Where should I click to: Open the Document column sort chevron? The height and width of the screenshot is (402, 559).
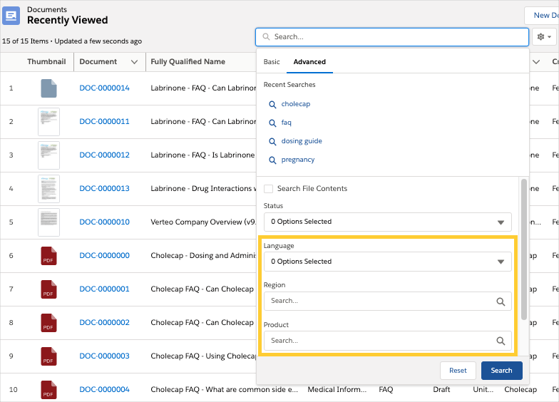click(x=134, y=62)
